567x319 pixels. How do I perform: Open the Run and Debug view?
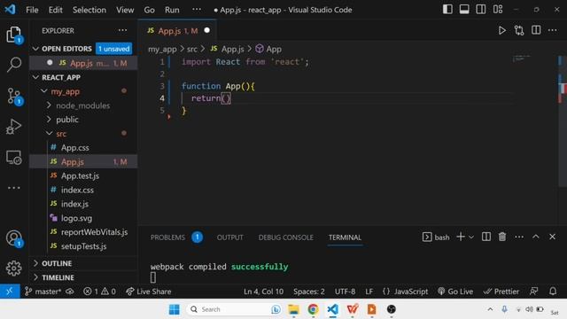point(14,127)
